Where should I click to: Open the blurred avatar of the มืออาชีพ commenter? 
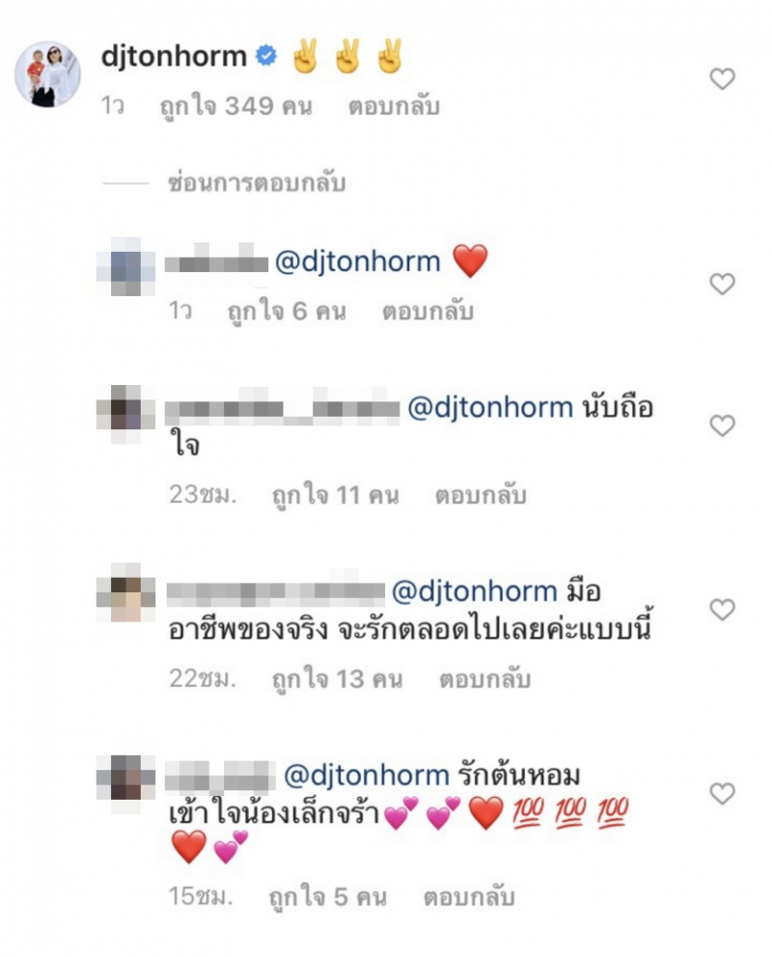[x=126, y=592]
